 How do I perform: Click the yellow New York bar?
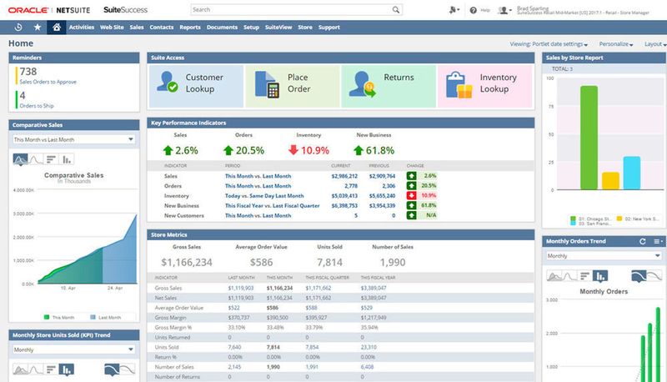(x=610, y=181)
